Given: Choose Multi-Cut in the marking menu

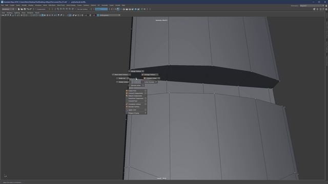Looking at the screenshot, I should (122, 78).
